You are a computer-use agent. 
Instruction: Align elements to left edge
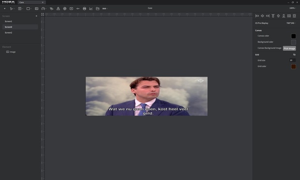click(x=257, y=16)
